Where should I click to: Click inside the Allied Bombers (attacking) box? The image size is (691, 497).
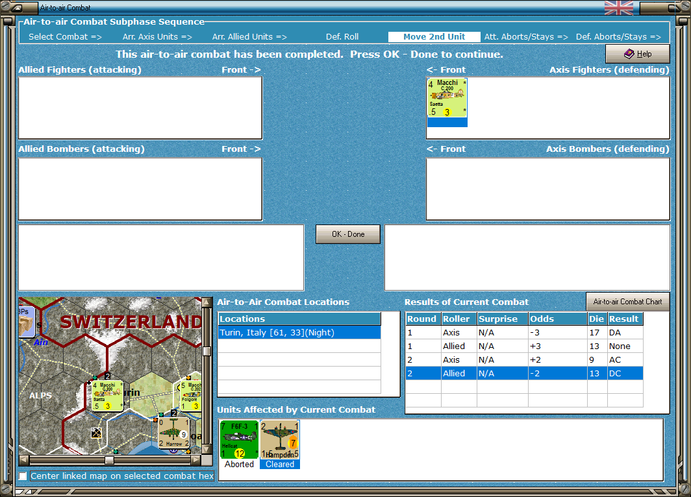coord(140,189)
